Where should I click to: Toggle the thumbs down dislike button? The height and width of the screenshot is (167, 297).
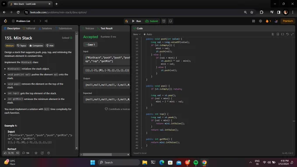coord(18,153)
